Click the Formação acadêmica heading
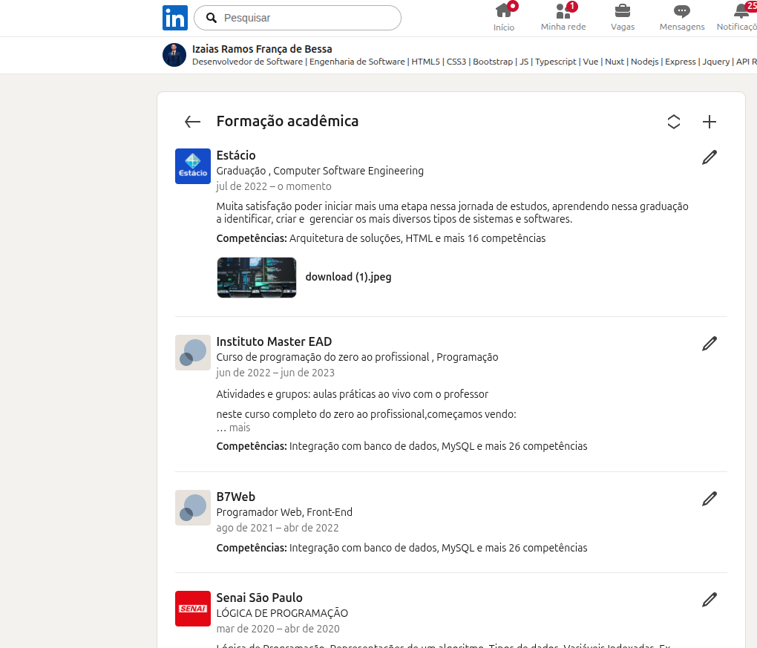 click(287, 121)
